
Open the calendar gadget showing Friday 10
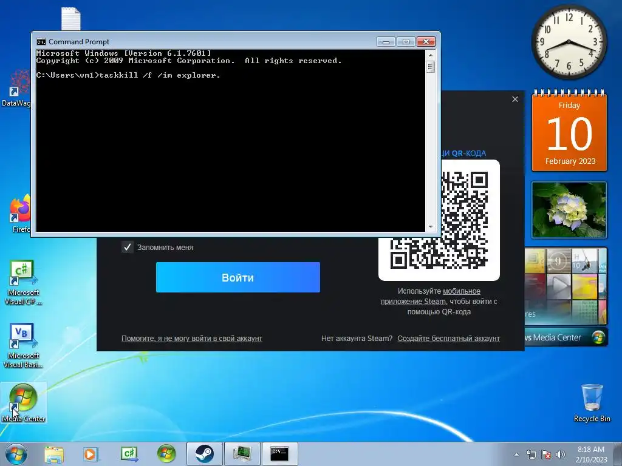(x=569, y=131)
